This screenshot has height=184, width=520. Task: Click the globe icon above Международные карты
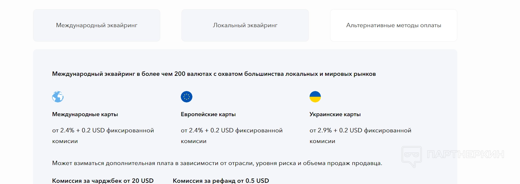(58, 97)
